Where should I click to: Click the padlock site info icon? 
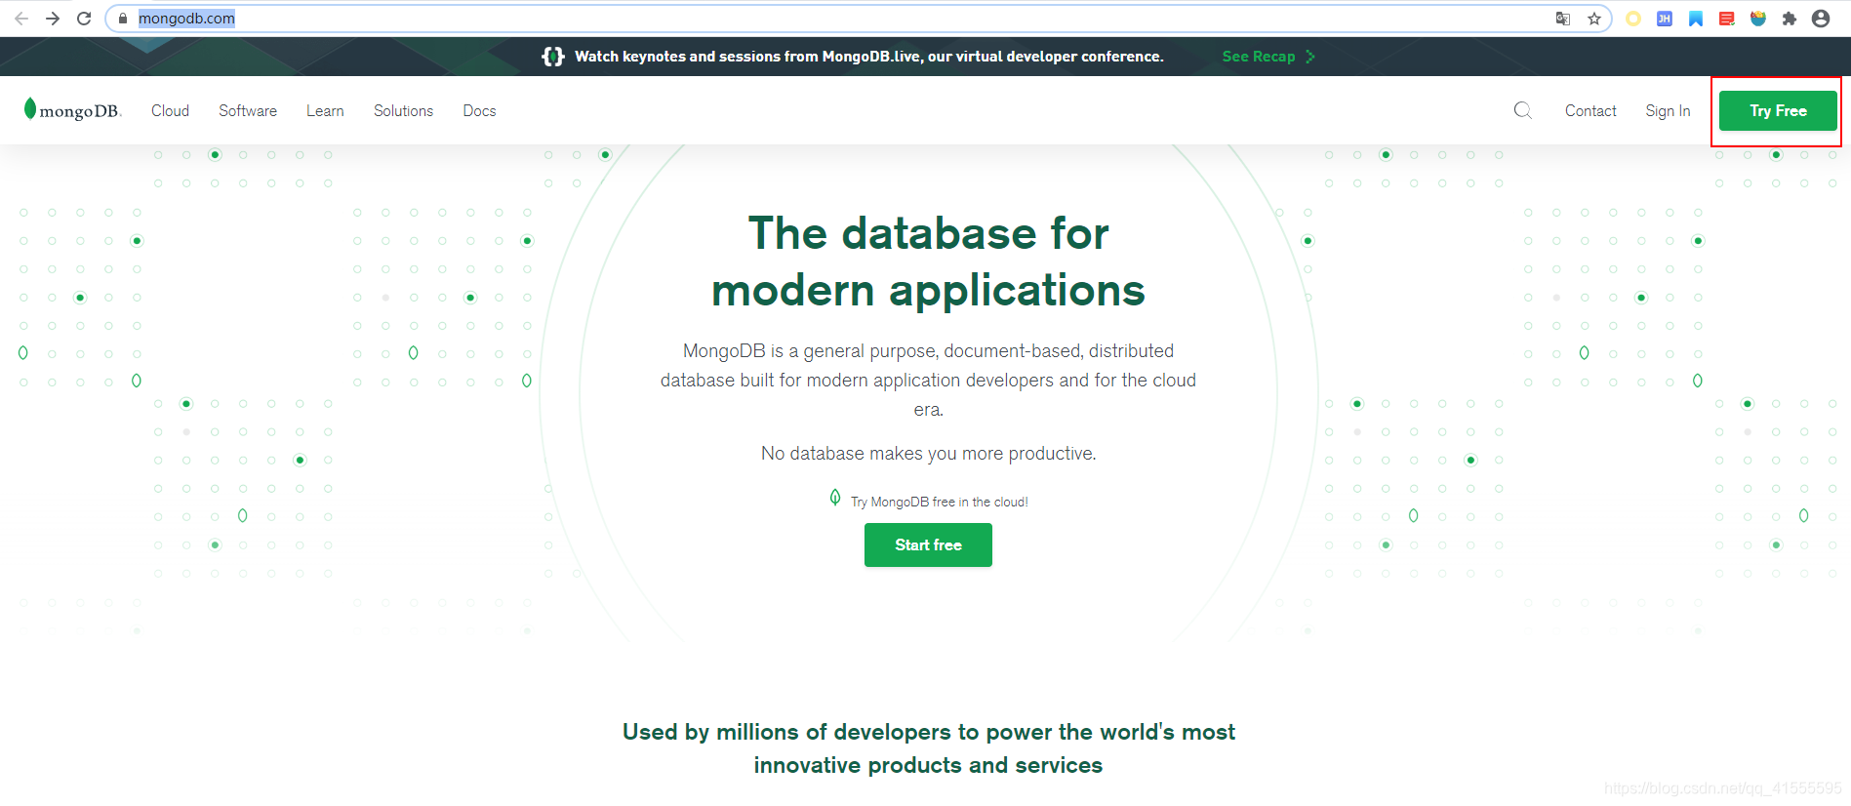point(123,19)
